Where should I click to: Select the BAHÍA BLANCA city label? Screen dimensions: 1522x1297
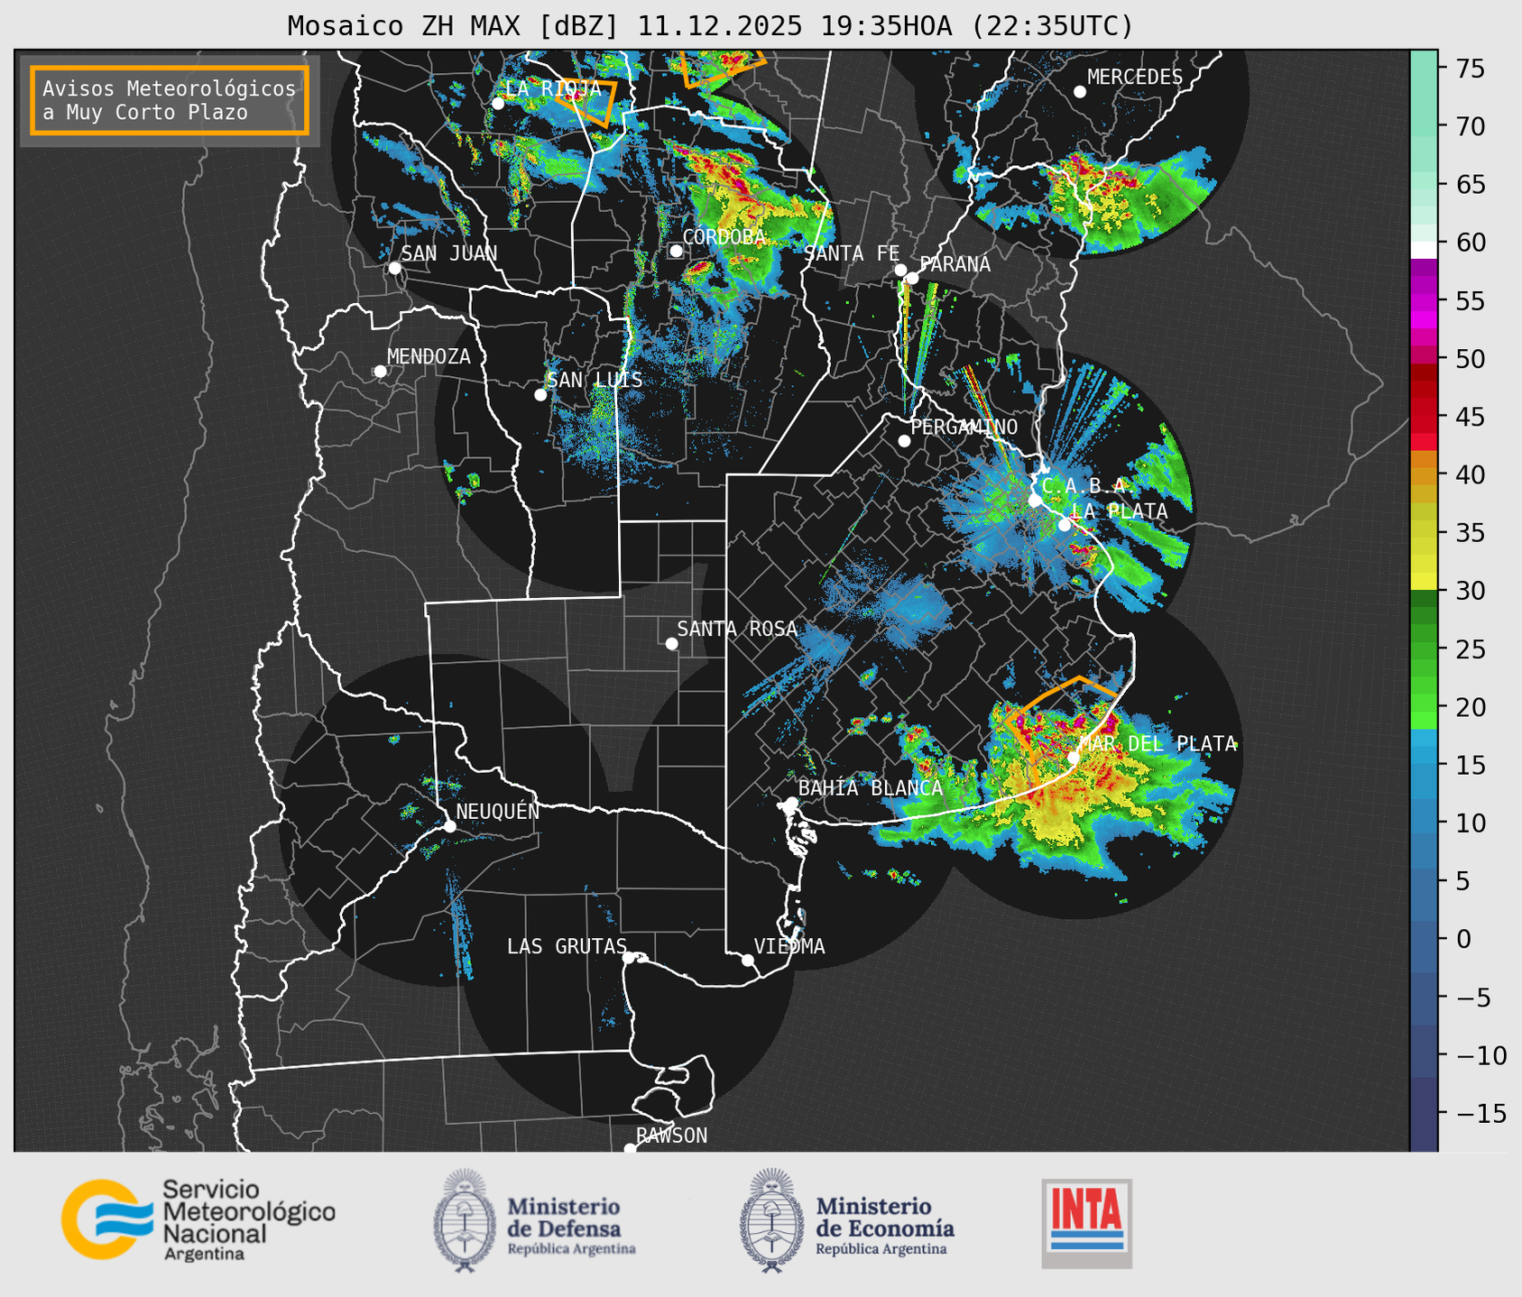pyautogui.click(x=871, y=788)
